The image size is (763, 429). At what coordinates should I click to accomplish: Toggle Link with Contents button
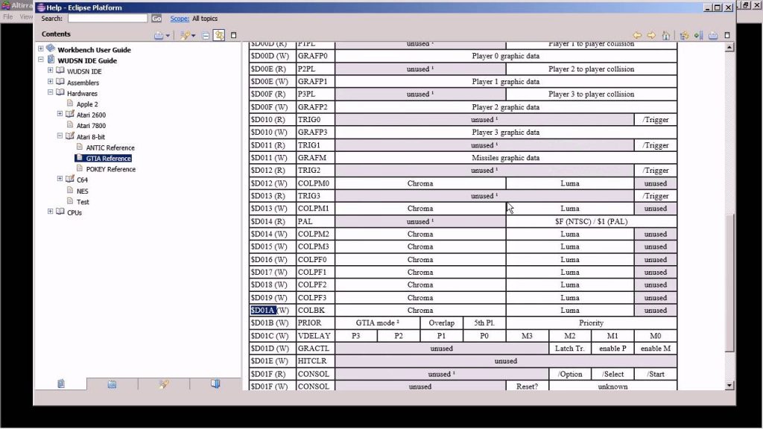coord(219,35)
